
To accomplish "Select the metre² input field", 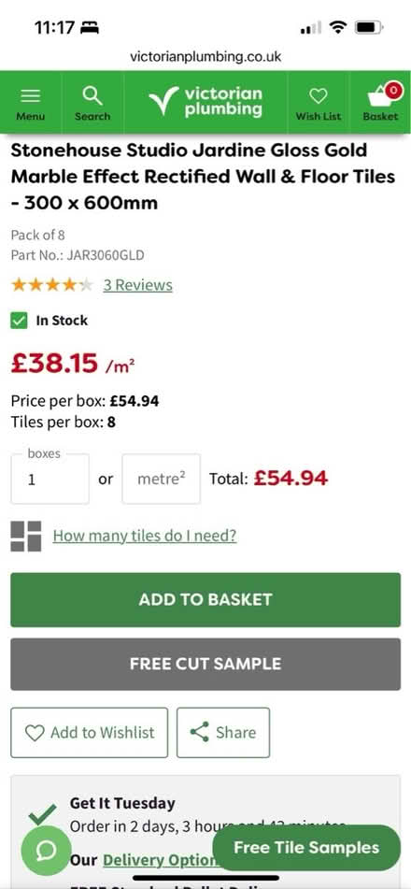I will [161, 479].
